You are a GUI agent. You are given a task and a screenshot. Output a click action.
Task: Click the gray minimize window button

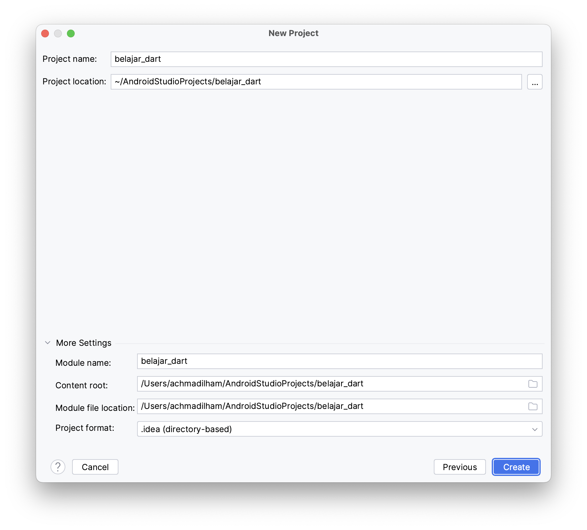(58, 33)
